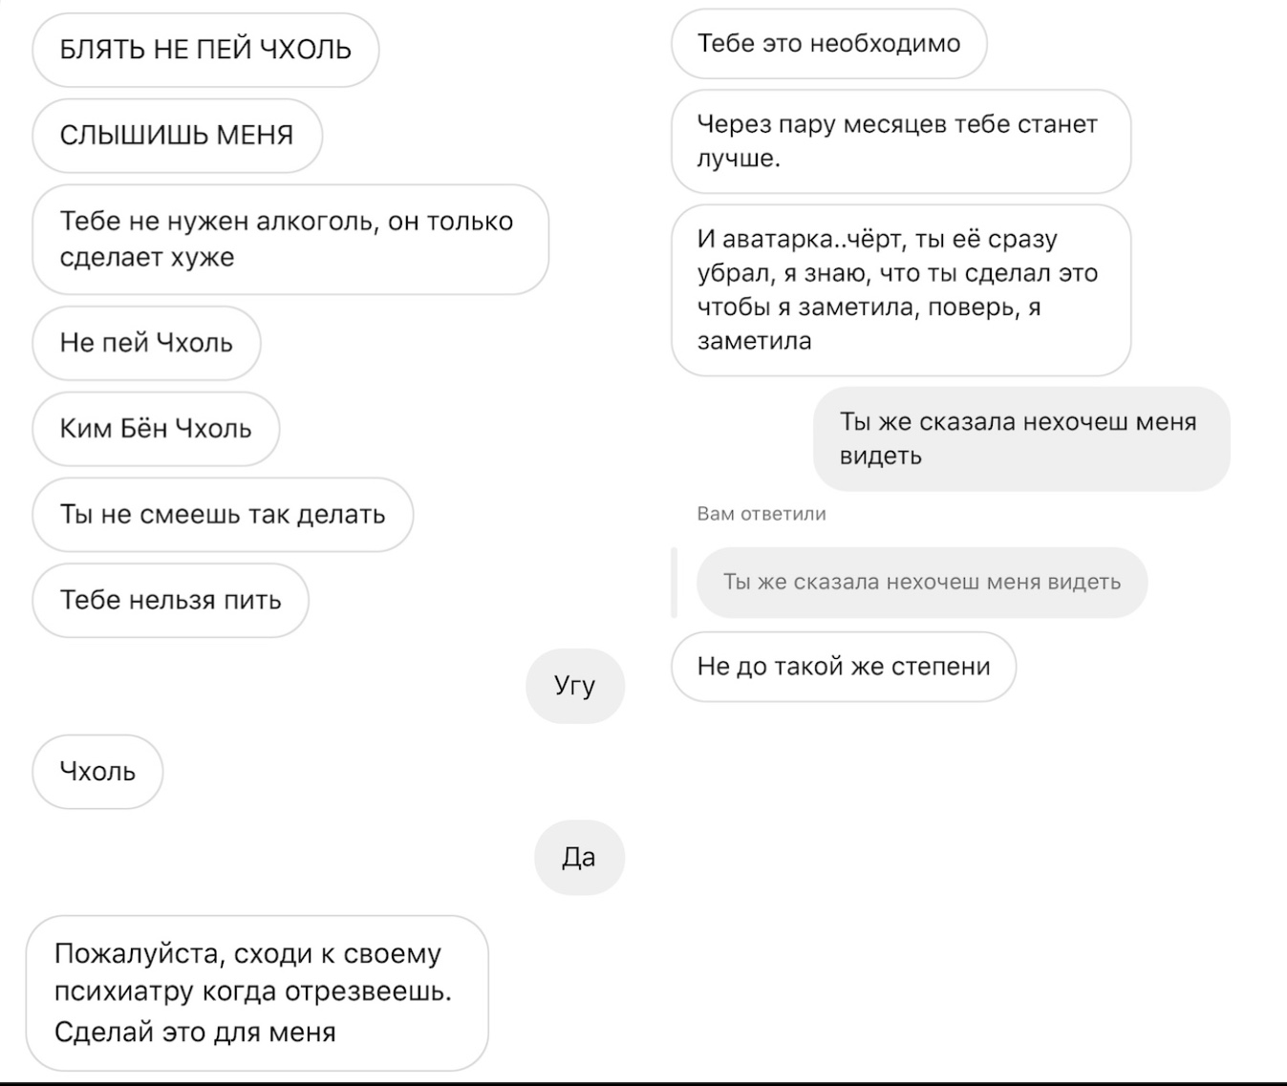Click the single-word "Чхоль" message

point(97,772)
